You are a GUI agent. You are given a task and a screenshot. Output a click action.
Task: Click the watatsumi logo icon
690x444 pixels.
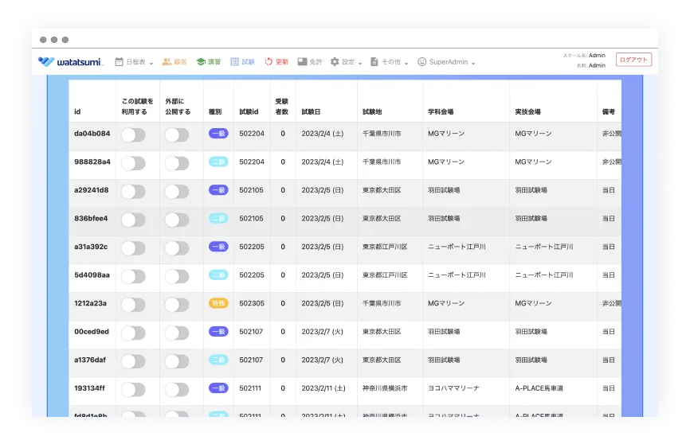pyautogui.click(x=46, y=61)
